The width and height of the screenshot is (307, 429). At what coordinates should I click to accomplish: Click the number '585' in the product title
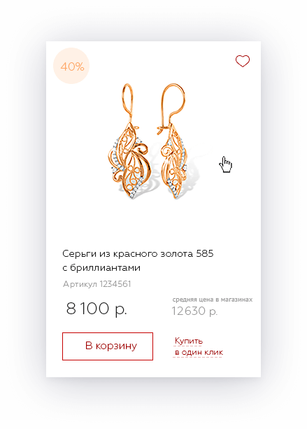(x=205, y=253)
